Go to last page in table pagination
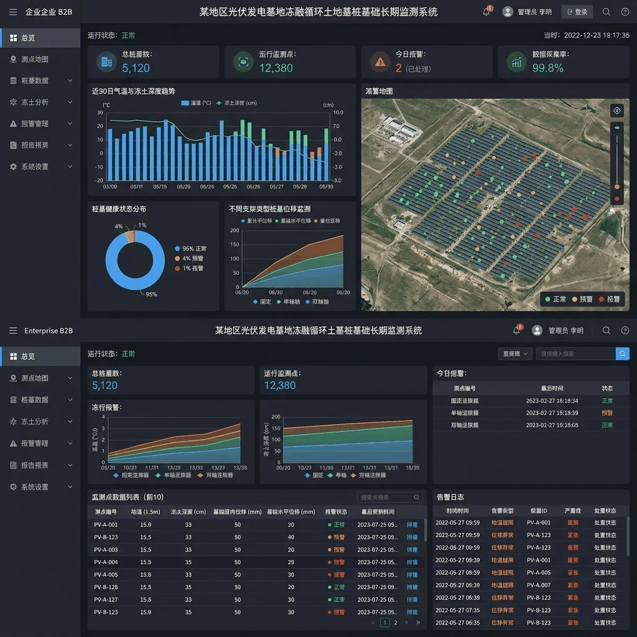The image size is (637, 637). pyautogui.click(x=418, y=622)
